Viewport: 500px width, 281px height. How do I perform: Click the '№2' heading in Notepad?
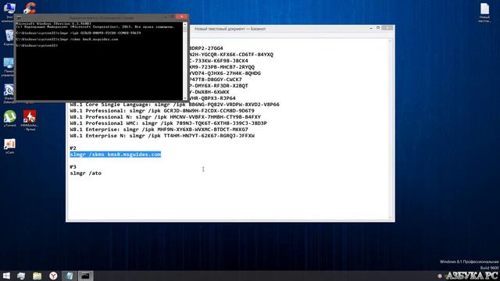(73, 148)
